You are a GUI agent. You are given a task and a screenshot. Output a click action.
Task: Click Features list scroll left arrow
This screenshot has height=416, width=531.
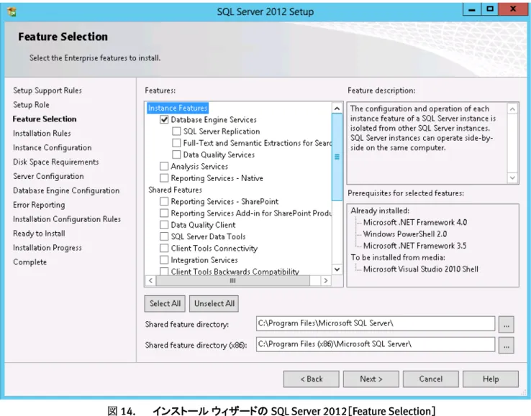pyautogui.click(x=150, y=280)
